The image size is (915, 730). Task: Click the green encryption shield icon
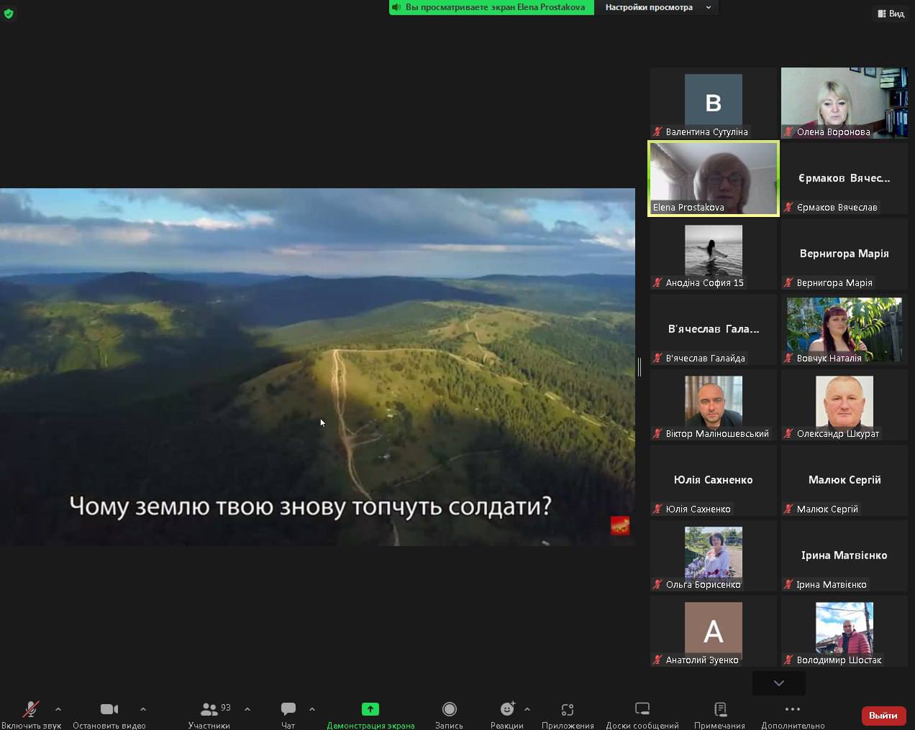click(9, 14)
